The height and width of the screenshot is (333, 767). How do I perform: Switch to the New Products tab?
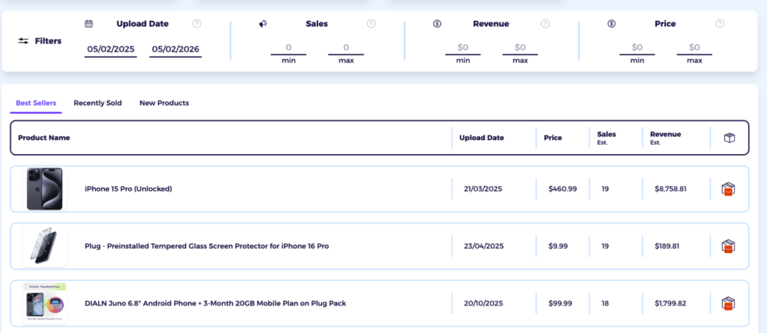164,103
